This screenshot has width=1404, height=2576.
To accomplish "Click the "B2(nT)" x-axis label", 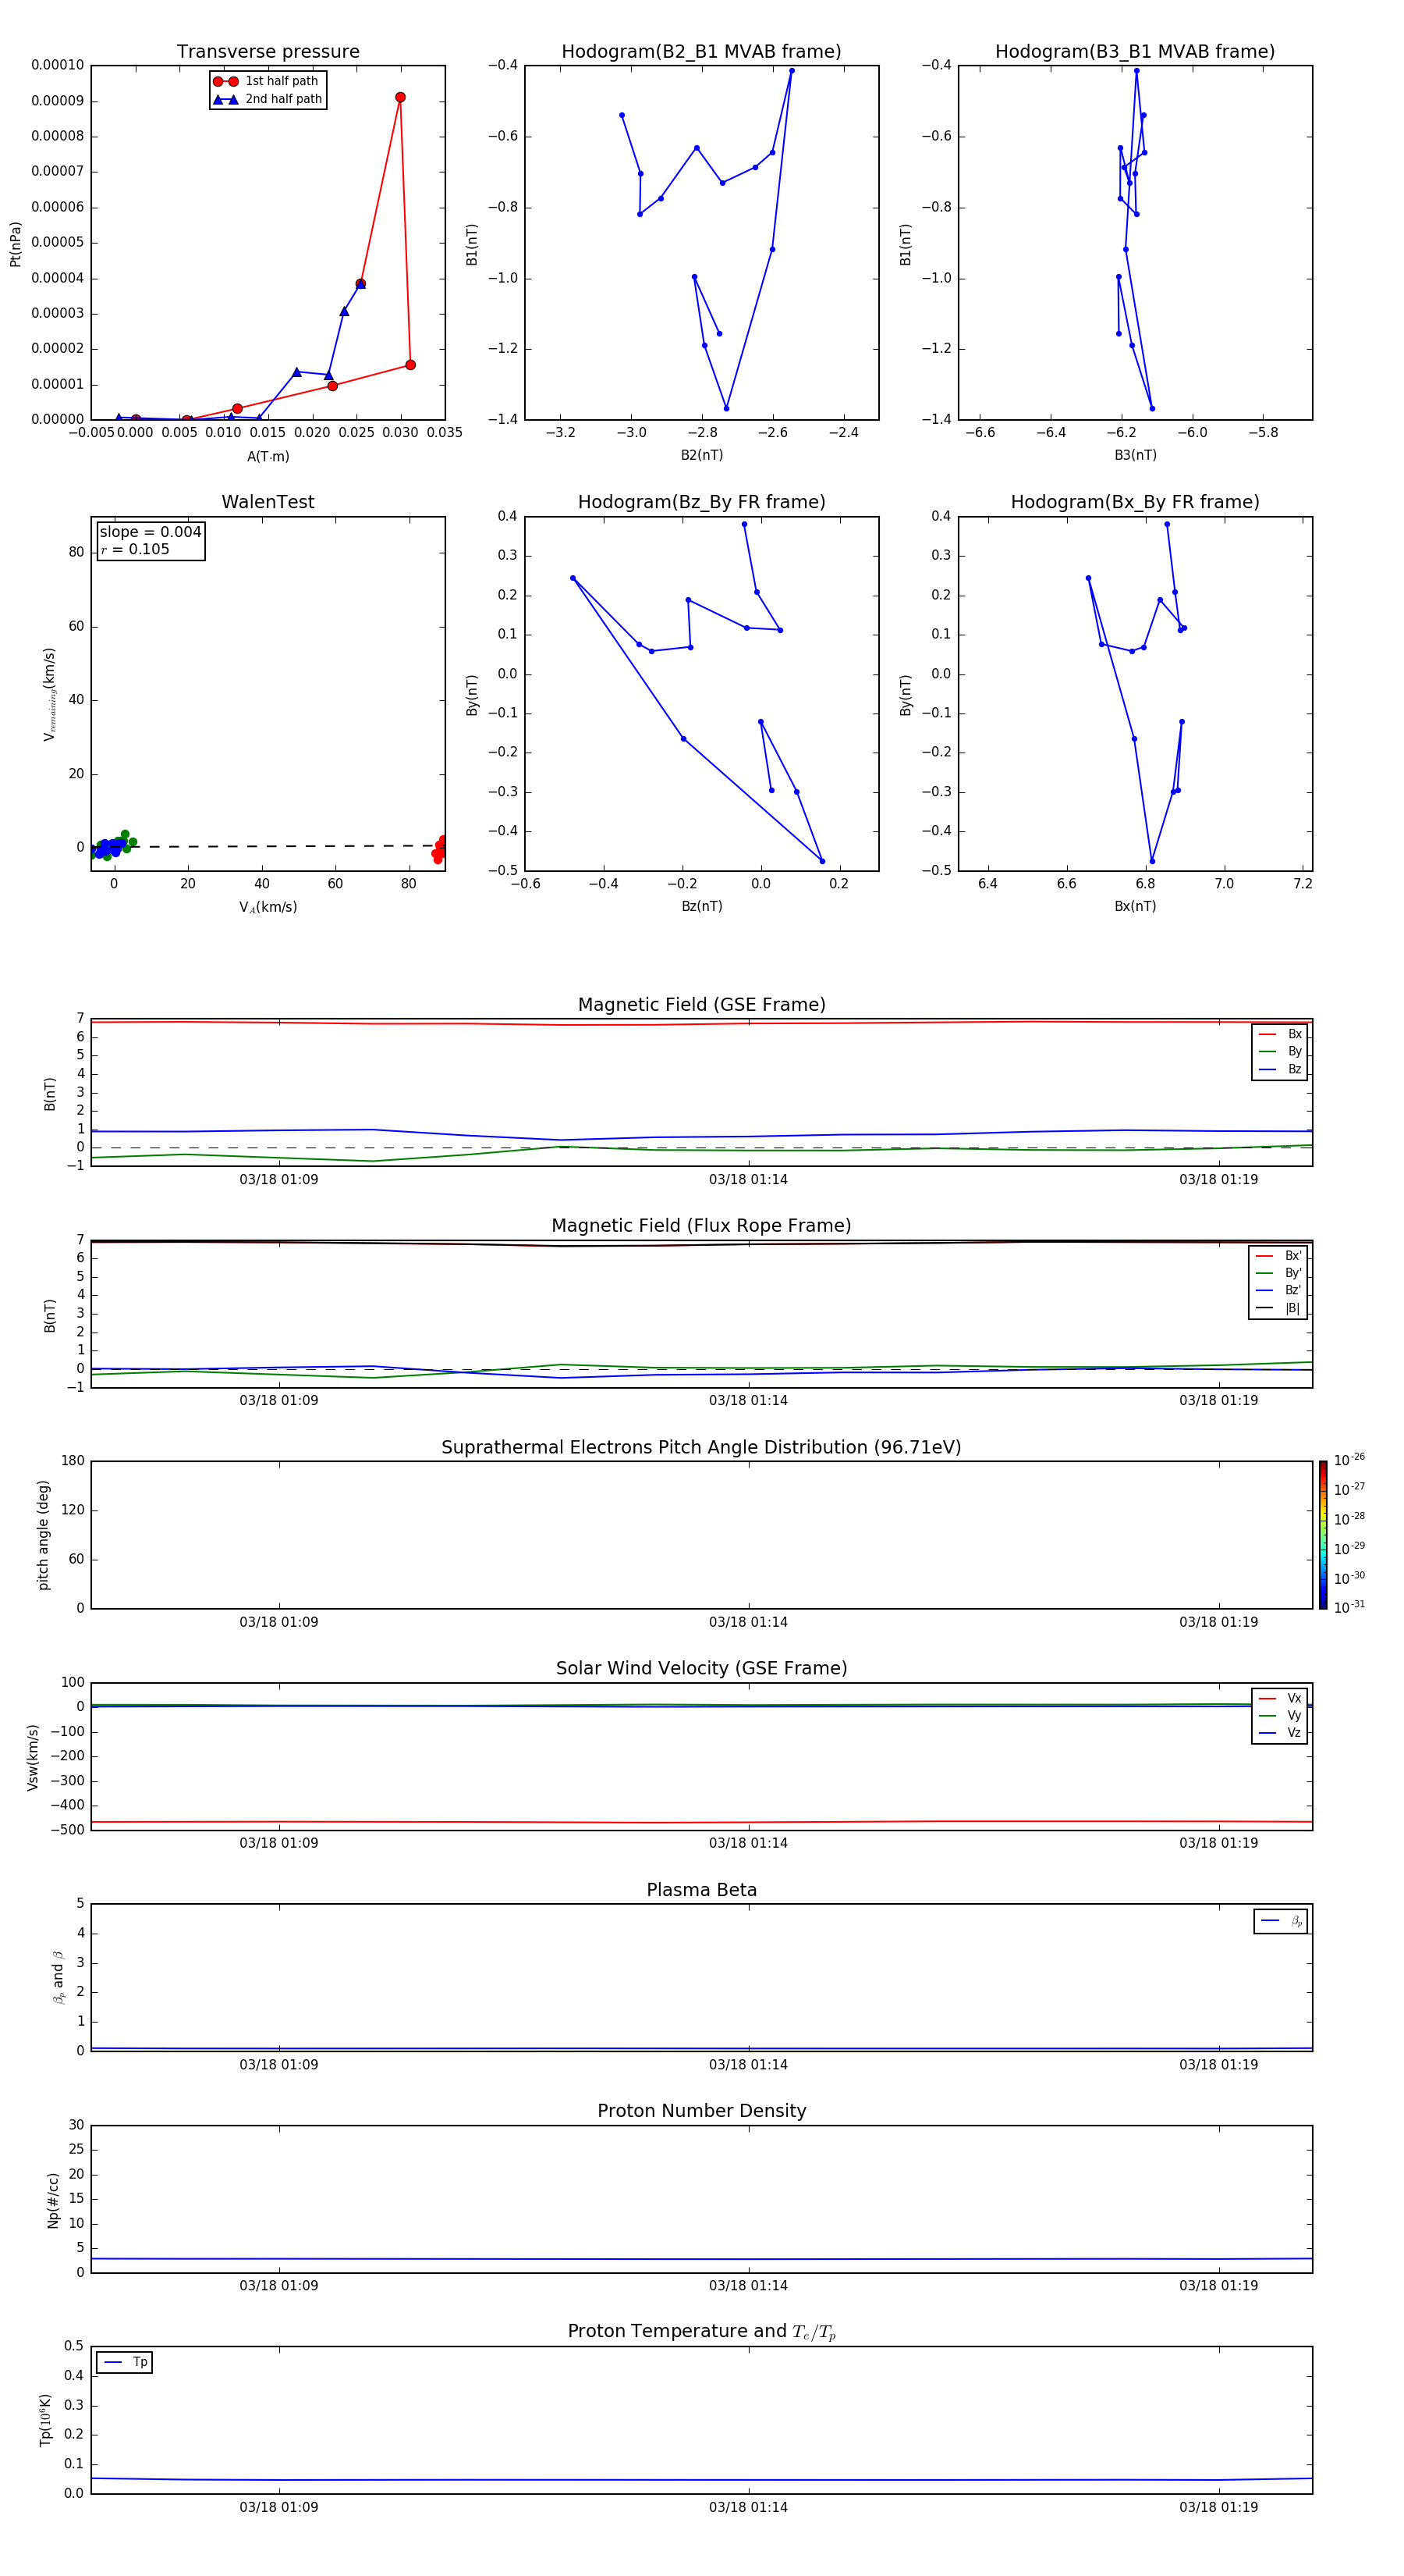I will [x=701, y=455].
